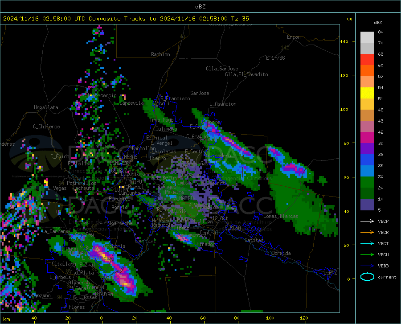Image resolution: width=401 pixels, height=324 pixels.
Task: Click the 'V_Flores' map label
Action: 74,307
